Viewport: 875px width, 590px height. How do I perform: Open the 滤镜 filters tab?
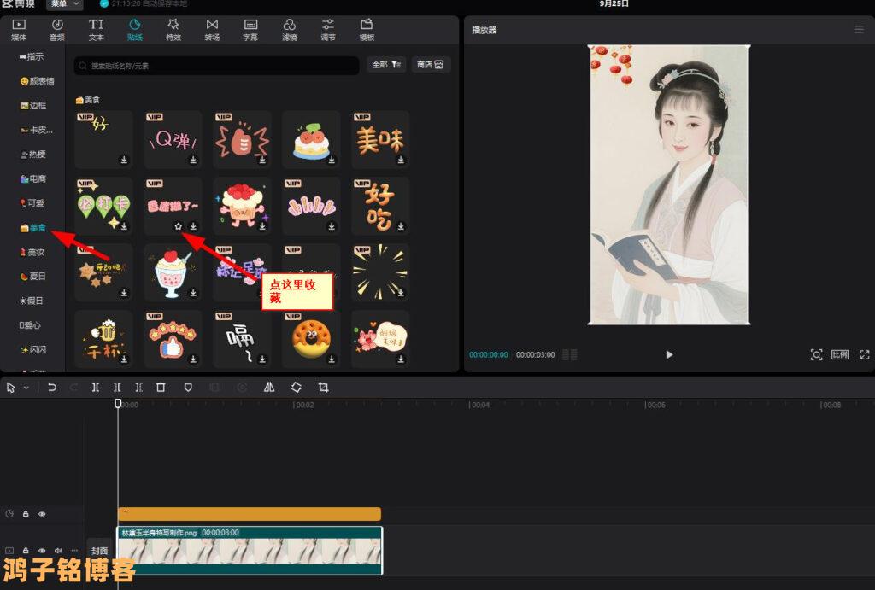point(290,30)
